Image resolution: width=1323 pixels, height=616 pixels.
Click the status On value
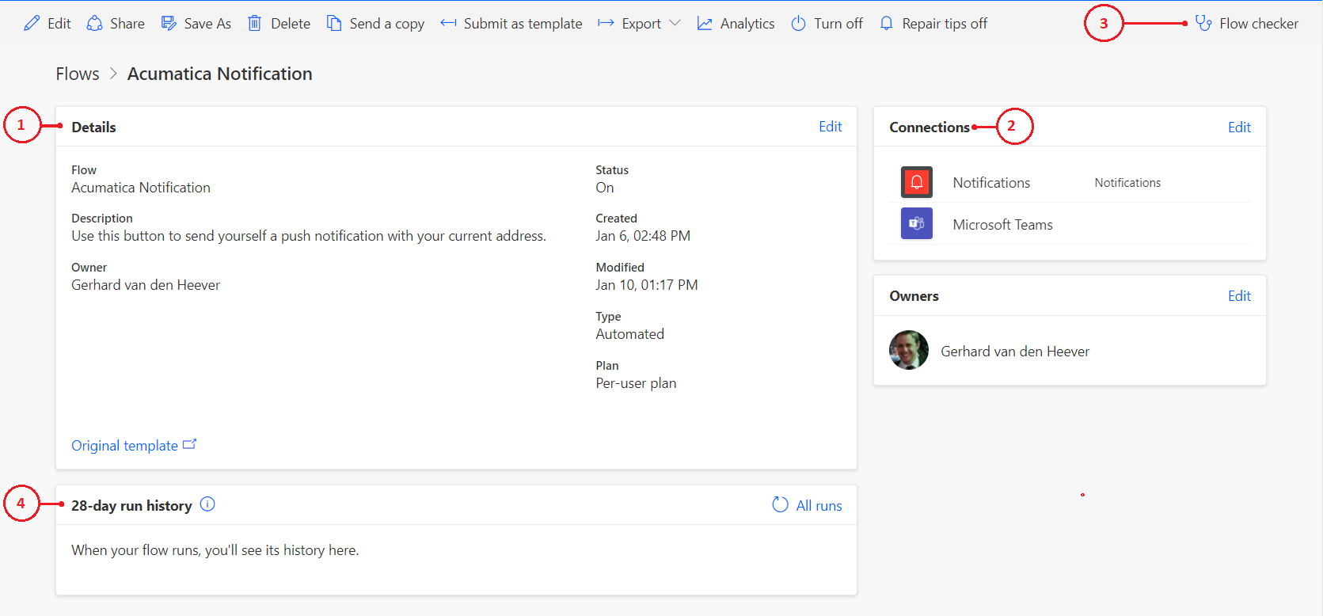(x=605, y=188)
